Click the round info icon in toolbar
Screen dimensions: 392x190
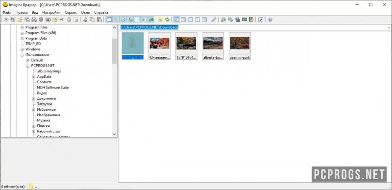pos(41,20)
